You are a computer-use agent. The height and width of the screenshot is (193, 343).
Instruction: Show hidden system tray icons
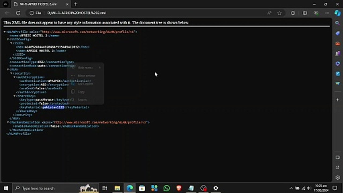[291, 188]
